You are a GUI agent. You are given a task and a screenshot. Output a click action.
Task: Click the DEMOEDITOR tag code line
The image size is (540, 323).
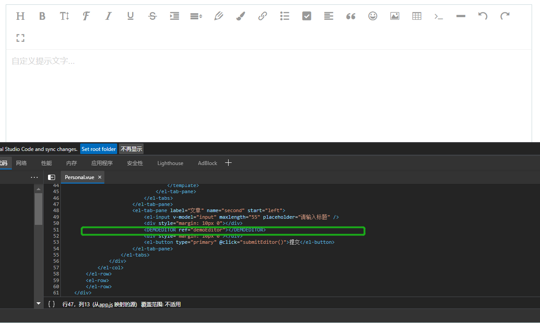coord(205,230)
